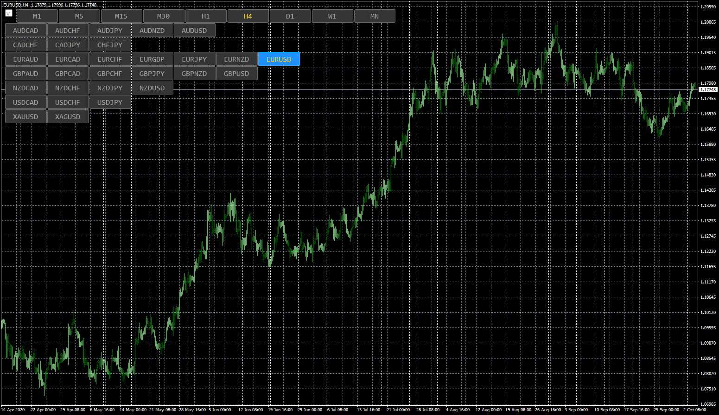
Task: Select the EURNZD pair
Action: 236,59
